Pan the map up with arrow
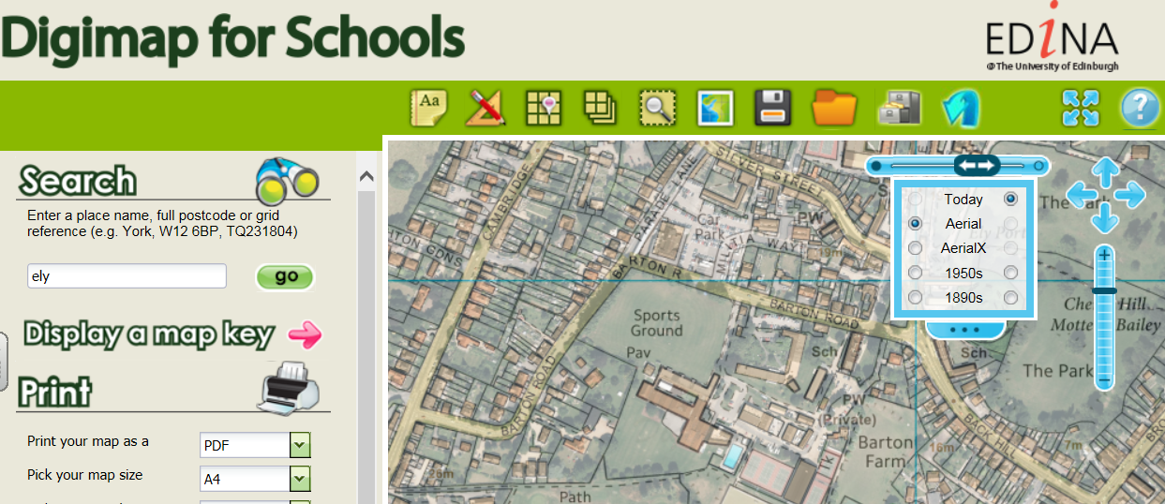 [1106, 172]
